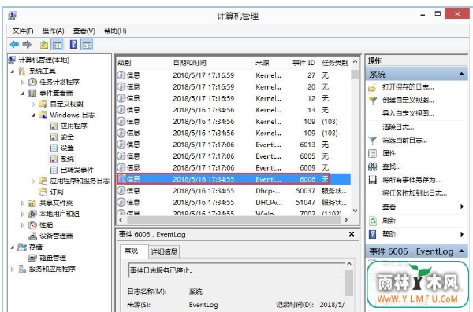The width and height of the screenshot is (473, 312).
Task: Click the 已转发事件 log icon
Action: (54, 170)
